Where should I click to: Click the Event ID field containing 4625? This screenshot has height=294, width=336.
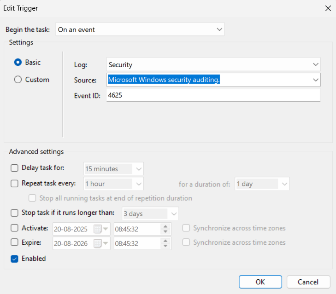[213, 95]
